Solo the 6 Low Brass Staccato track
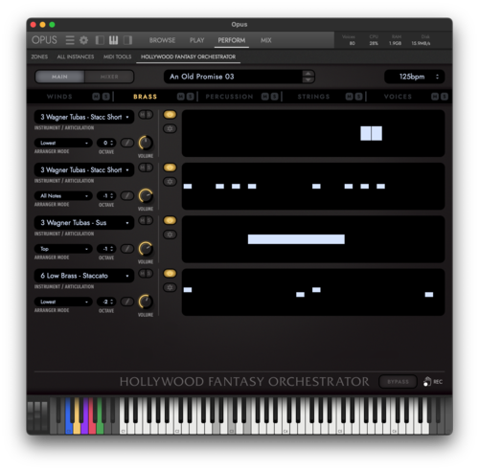The width and height of the screenshot is (479, 470). [149, 273]
